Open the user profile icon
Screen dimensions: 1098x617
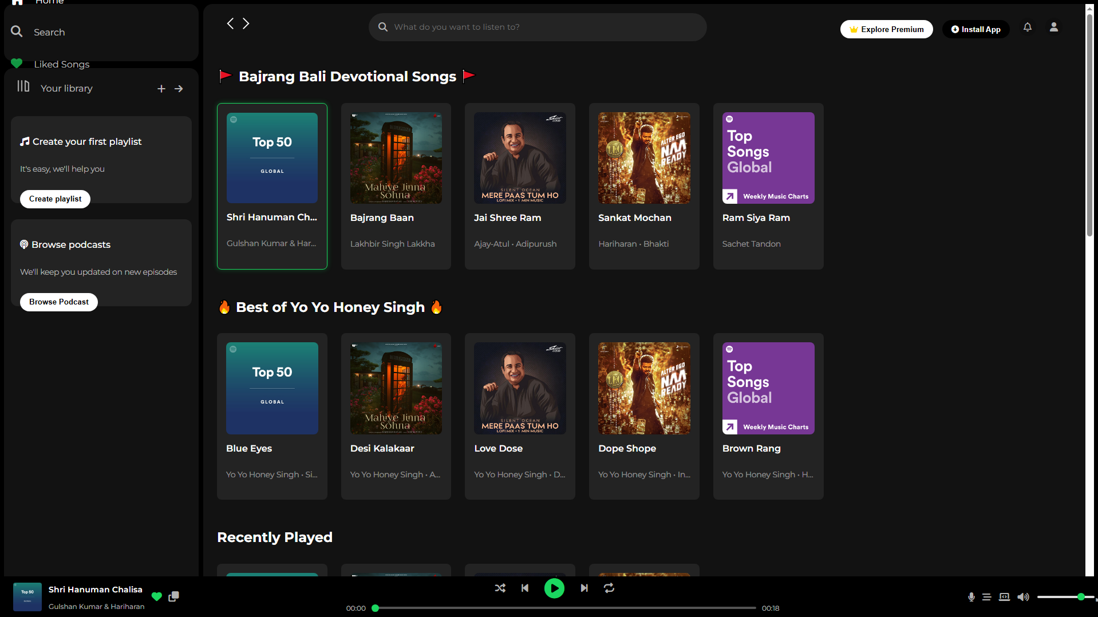pyautogui.click(x=1054, y=27)
